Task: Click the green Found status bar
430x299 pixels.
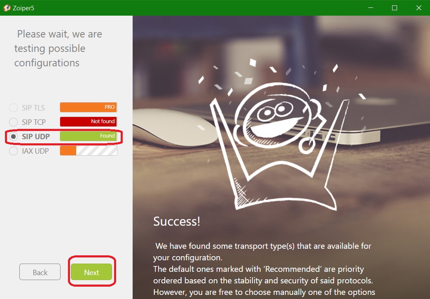Action: coord(89,136)
